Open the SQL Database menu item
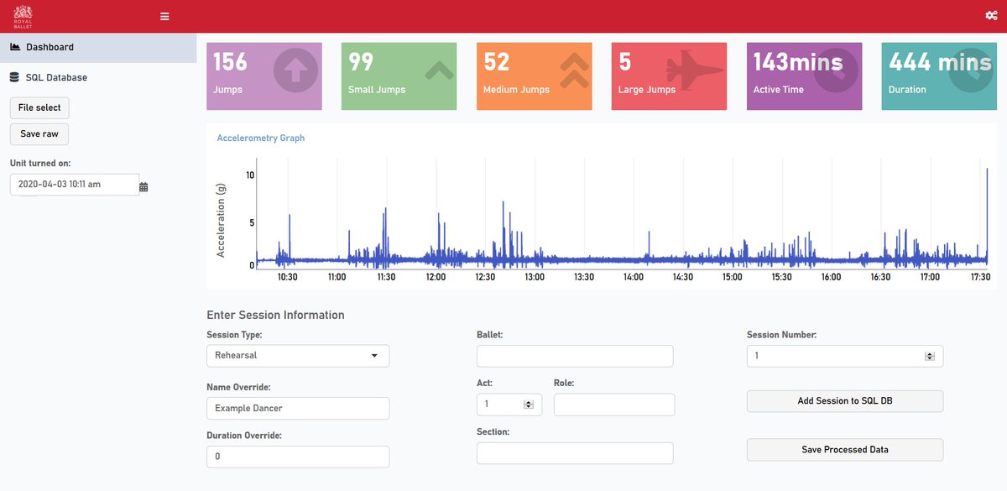The width and height of the screenshot is (1007, 491). tap(98, 77)
